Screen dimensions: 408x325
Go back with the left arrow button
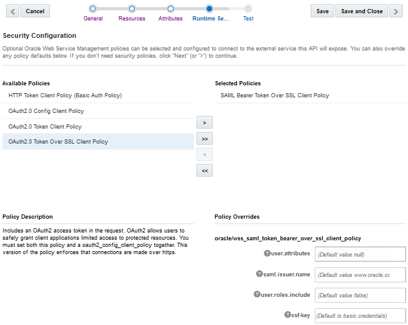click(x=12, y=11)
